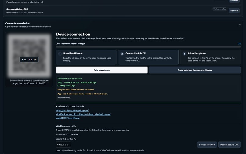Viewport: 246px width, 154px height.
Task: Click the Connect a new device title
Action: [x=17, y=23]
